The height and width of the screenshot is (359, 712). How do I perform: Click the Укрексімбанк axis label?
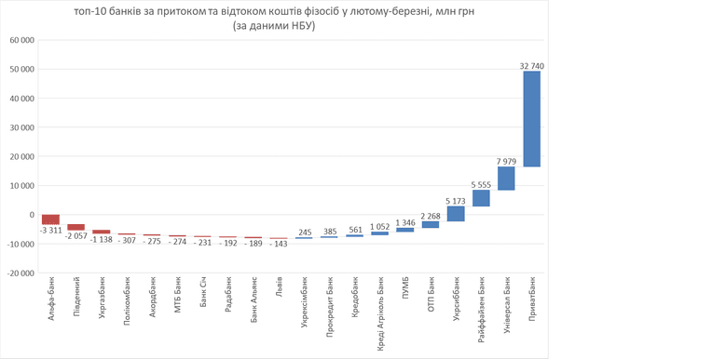click(x=304, y=302)
